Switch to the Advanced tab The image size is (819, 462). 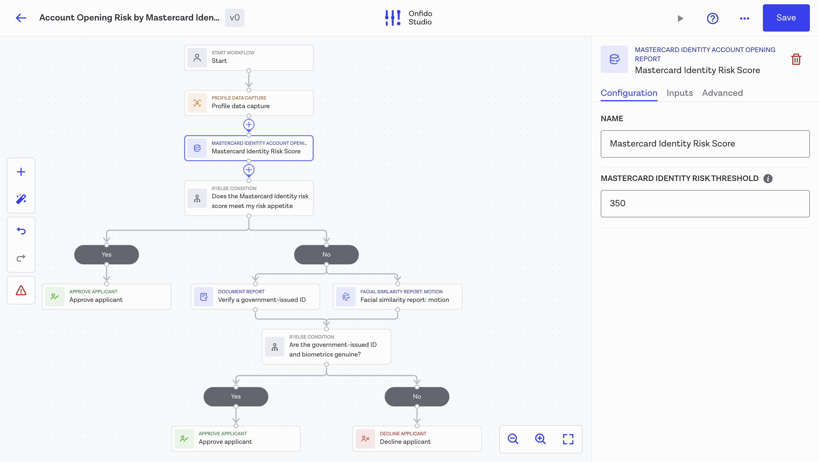722,93
